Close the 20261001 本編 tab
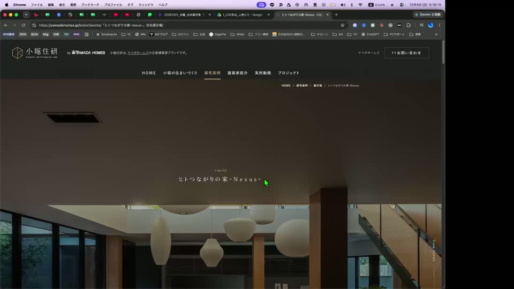The height and width of the screenshot is (289, 514). [210, 15]
